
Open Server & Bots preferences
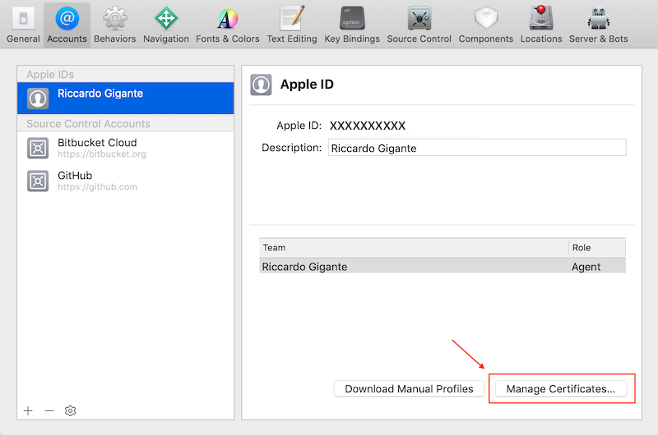coord(598,25)
